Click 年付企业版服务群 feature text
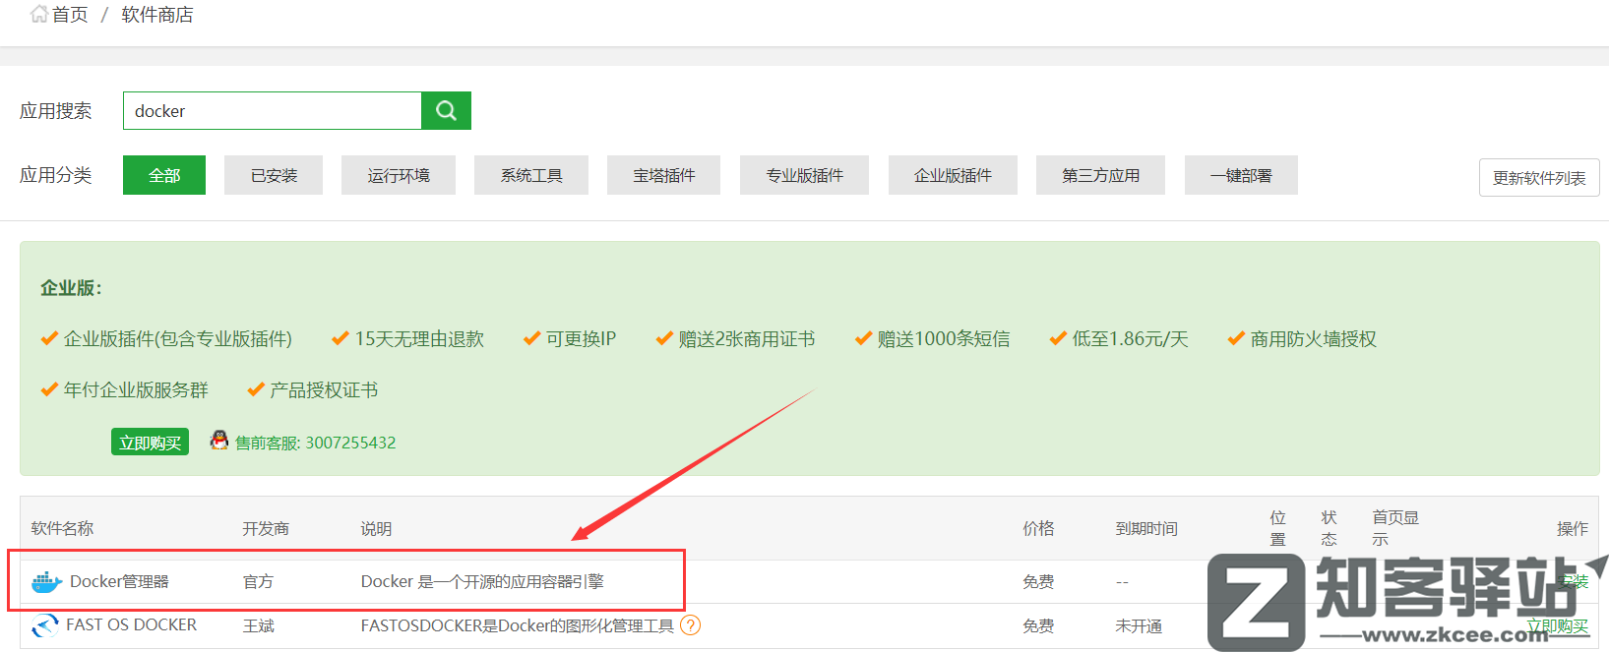This screenshot has height=652, width=1609. coord(136,390)
